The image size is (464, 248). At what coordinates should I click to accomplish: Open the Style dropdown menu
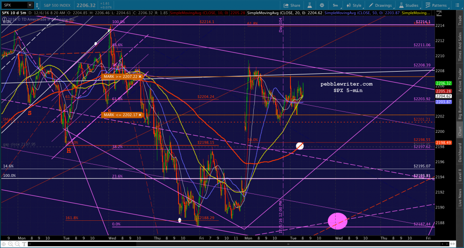click(354, 5)
